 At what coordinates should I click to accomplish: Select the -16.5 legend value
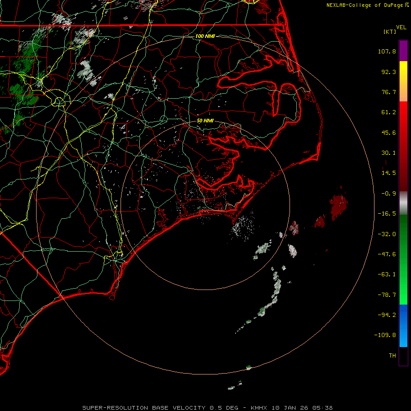click(x=387, y=214)
